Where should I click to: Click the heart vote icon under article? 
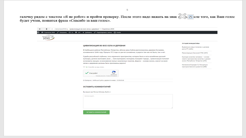tap(84, 67)
